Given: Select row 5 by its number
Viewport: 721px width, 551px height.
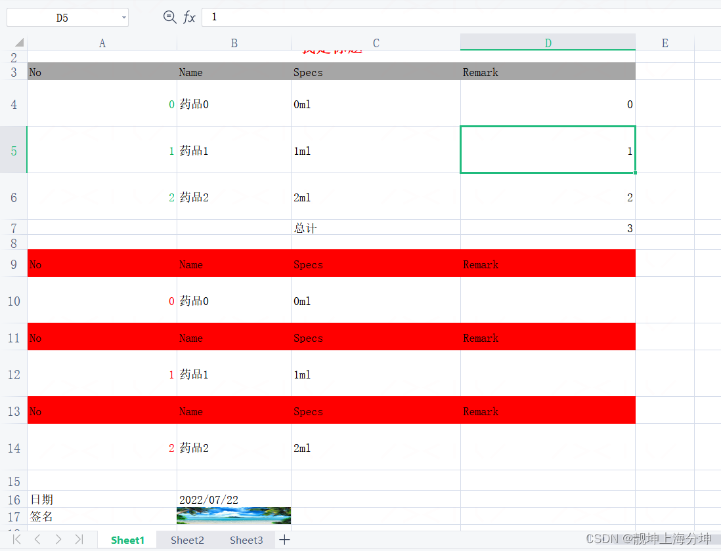Looking at the screenshot, I should coord(13,150).
